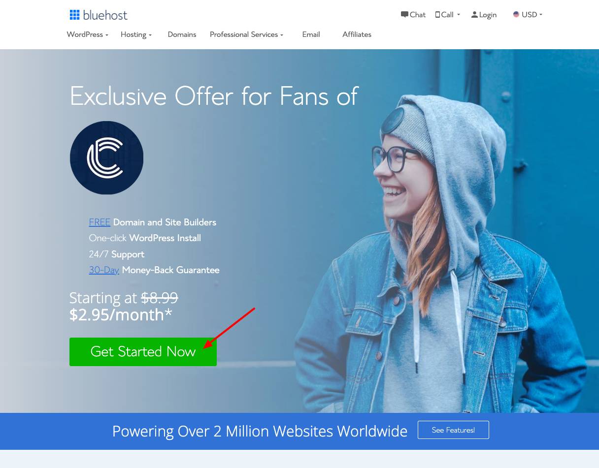Open the Professional Services dropdown
The width and height of the screenshot is (599, 468).
click(x=246, y=34)
